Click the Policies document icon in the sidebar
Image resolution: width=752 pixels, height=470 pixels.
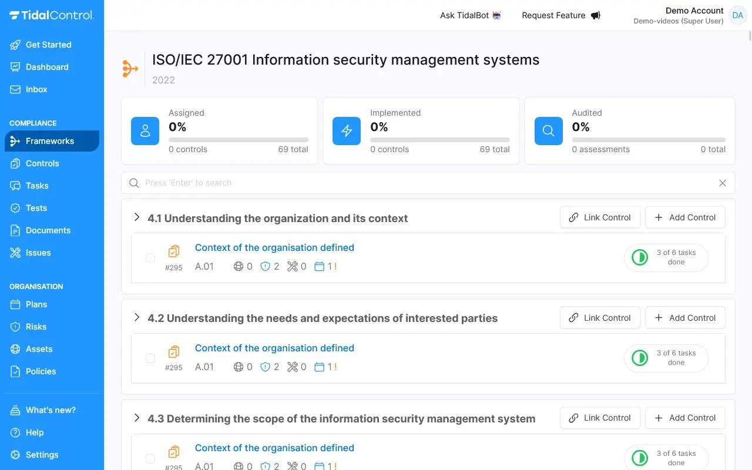(15, 371)
